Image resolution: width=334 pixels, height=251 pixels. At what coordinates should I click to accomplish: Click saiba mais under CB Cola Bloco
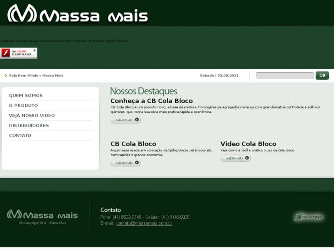tap(125, 163)
